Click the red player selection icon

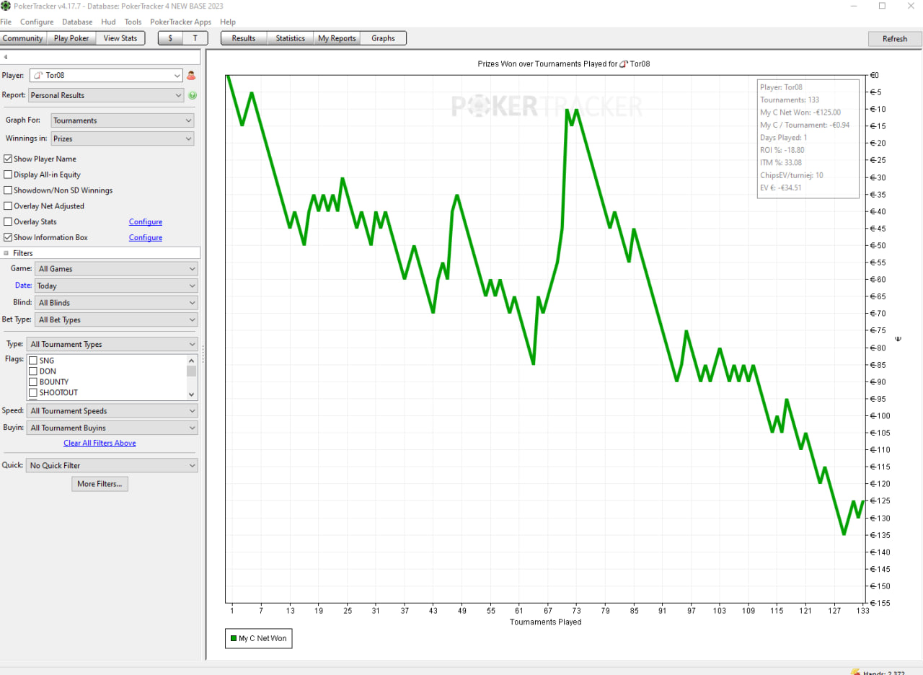coord(192,75)
